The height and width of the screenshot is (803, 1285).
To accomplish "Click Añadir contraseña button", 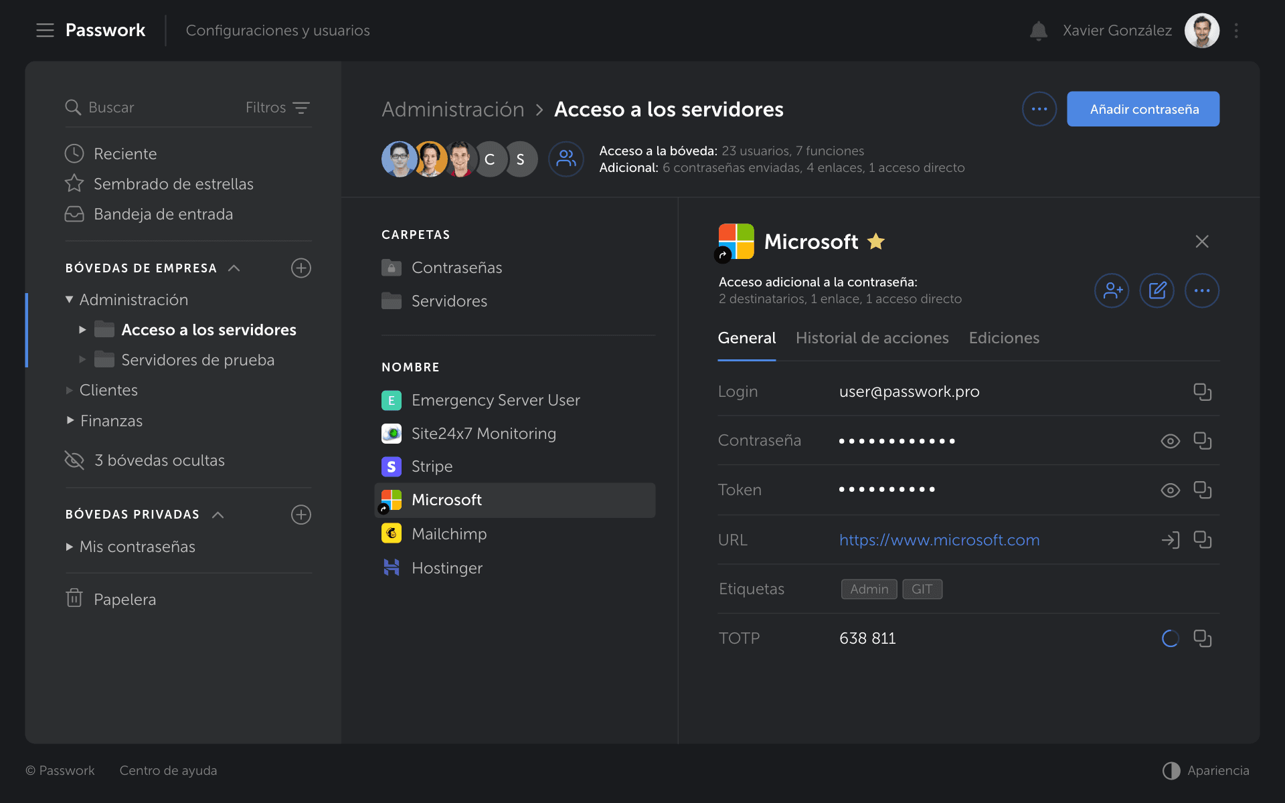I will click(1143, 109).
